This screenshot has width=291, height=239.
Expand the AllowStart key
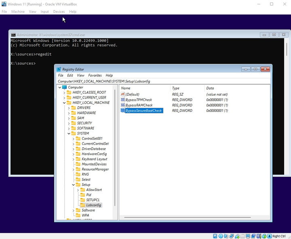(78, 190)
